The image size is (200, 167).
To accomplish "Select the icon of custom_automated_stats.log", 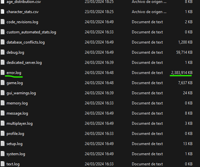I will [2, 32].
